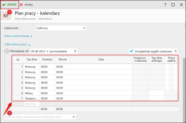The height and width of the screenshot is (123, 186).
Task: Enable Praca zdalna for row 3
Action: point(171,77)
